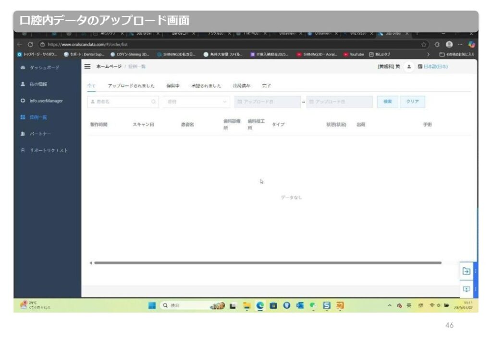Image resolution: width=492 pixels, height=341 pixels.
Task: Open the Windows Start menu
Action: tap(152, 305)
